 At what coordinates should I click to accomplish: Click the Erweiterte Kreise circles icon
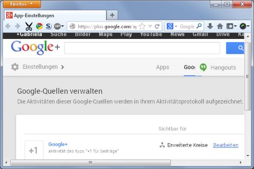click(162, 145)
